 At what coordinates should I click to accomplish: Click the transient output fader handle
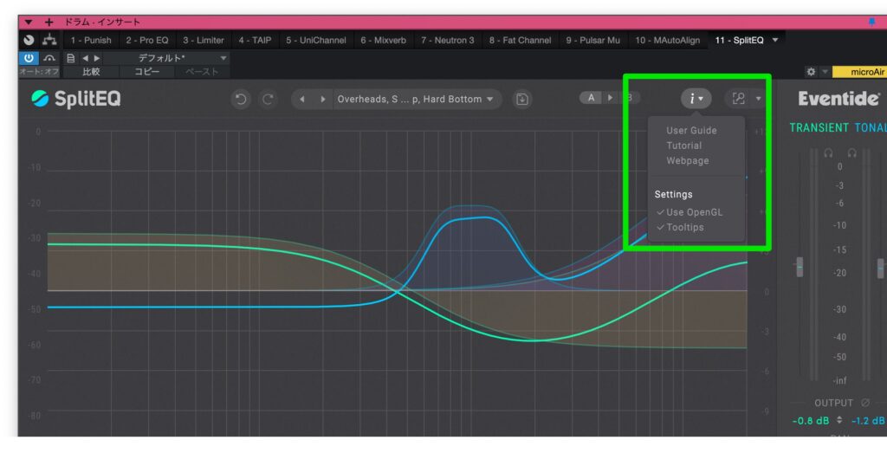point(800,267)
